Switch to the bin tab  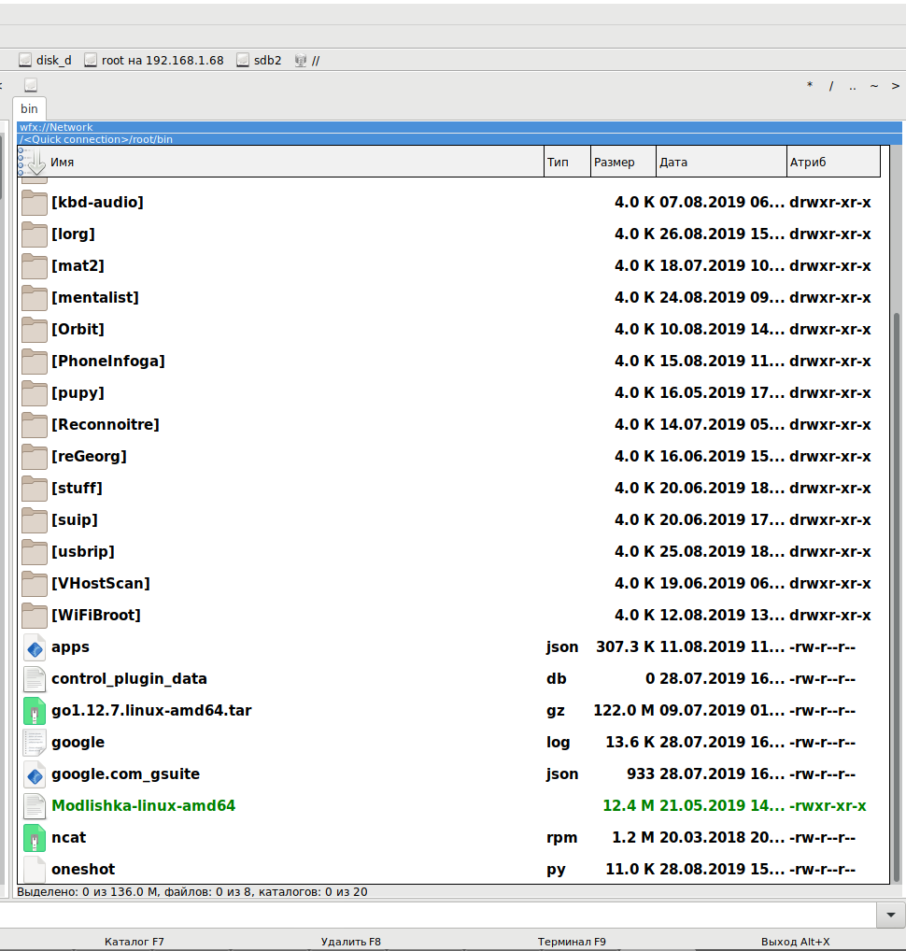coord(29,108)
